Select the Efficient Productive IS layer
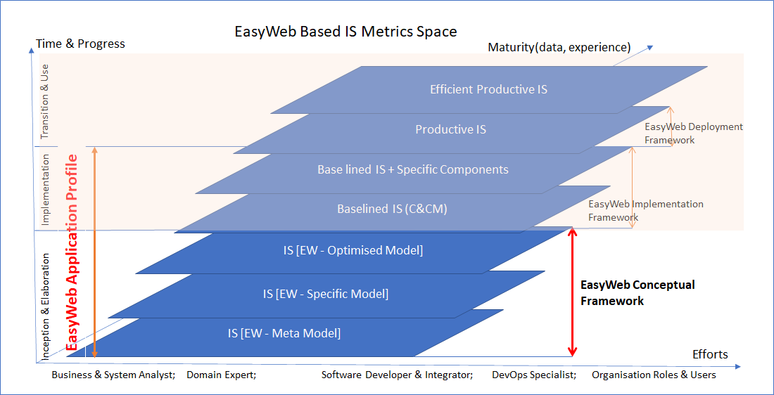 point(488,89)
